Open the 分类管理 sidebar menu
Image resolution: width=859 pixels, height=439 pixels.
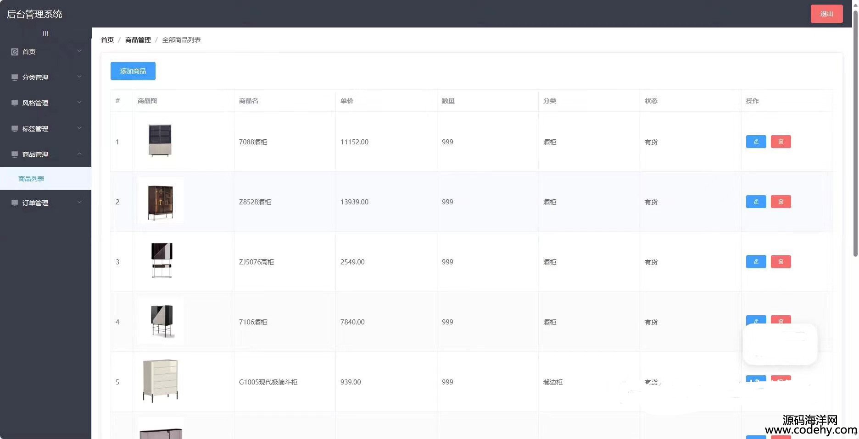click(45, 77)
